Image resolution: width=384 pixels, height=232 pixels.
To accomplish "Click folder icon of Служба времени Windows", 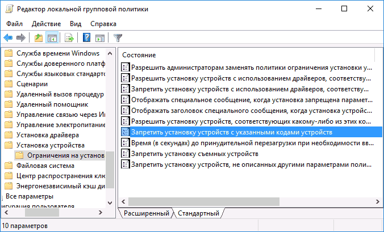I will pos(9,53).
